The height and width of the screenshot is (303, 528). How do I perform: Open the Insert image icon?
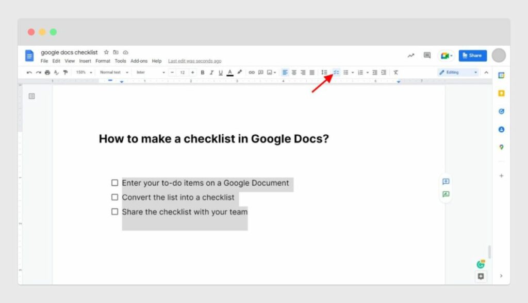point(270,72)
